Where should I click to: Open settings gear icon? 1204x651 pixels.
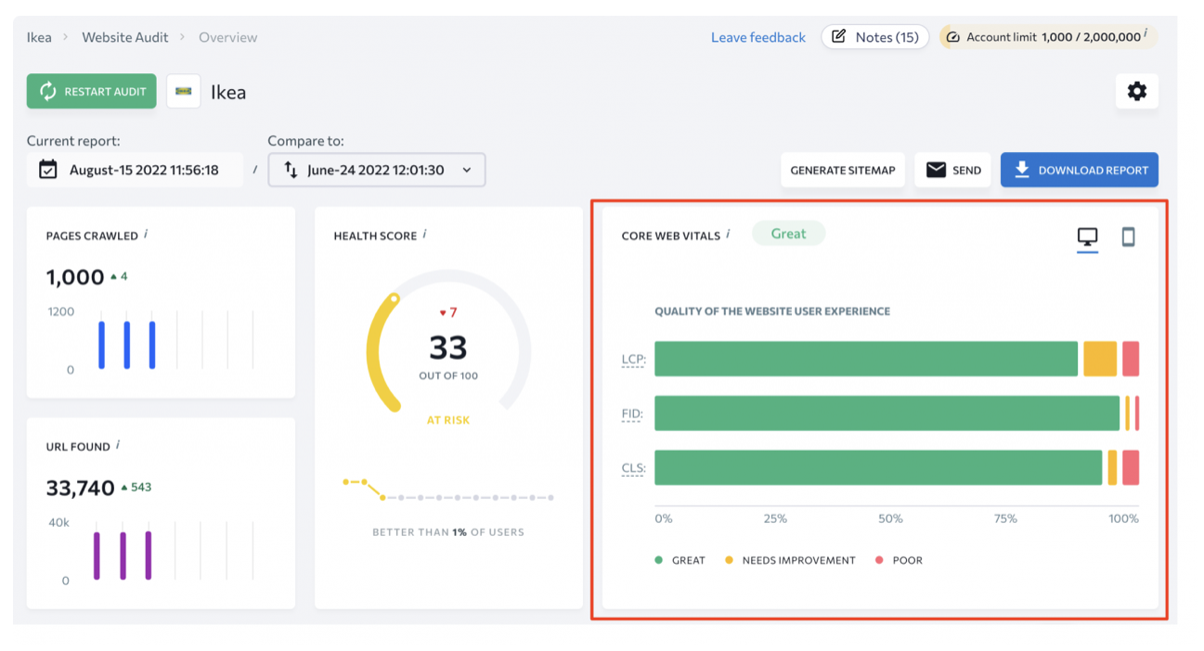click(1136, 92)
